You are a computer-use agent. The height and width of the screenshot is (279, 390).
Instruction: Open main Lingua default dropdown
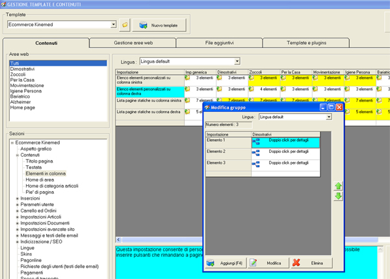click(237, 61)
